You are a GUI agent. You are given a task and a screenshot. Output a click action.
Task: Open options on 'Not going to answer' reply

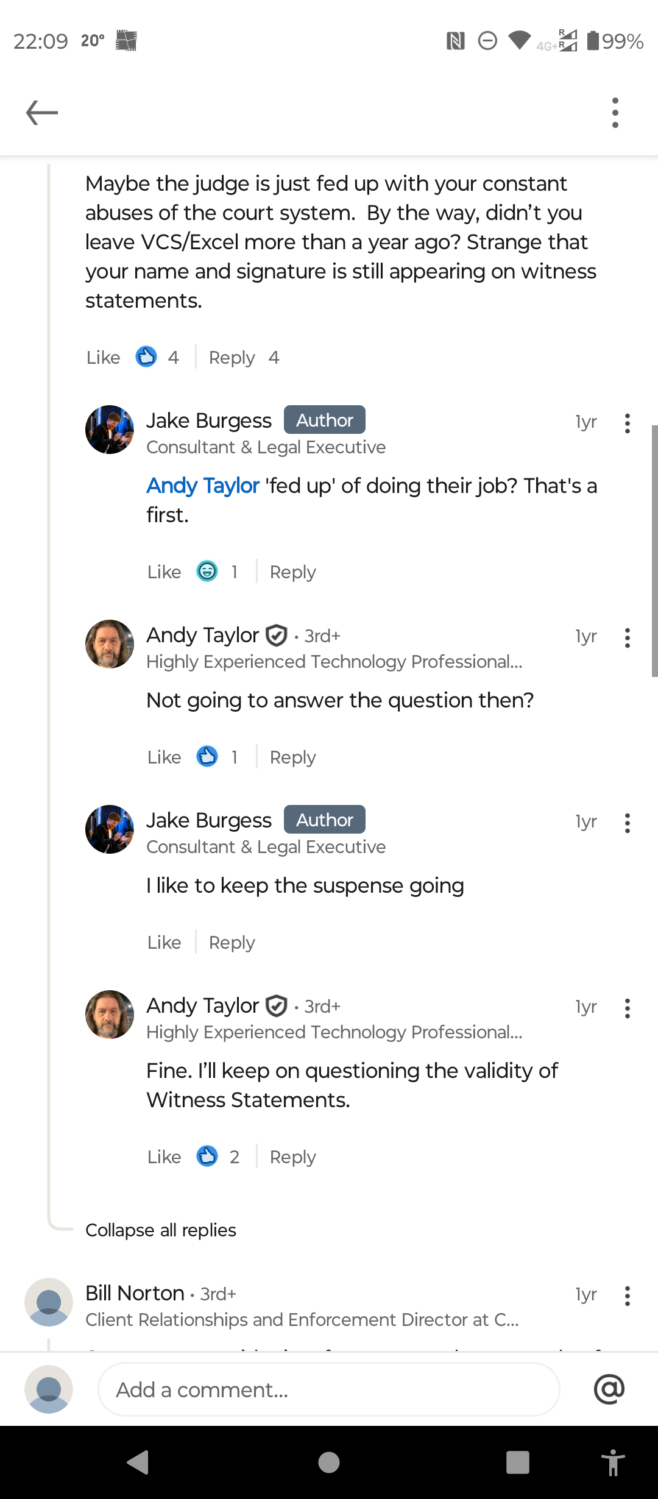point(627,638)
